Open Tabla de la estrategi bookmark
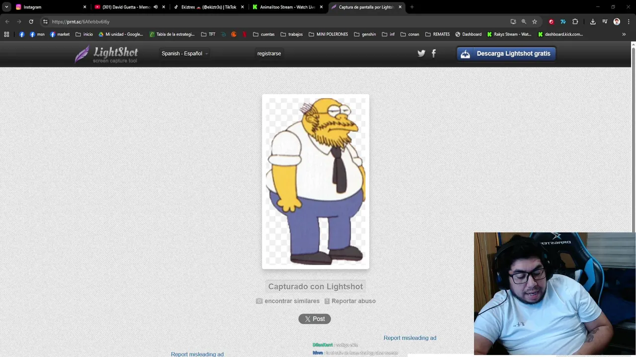The image size is (636, 357). coord(172,34)
